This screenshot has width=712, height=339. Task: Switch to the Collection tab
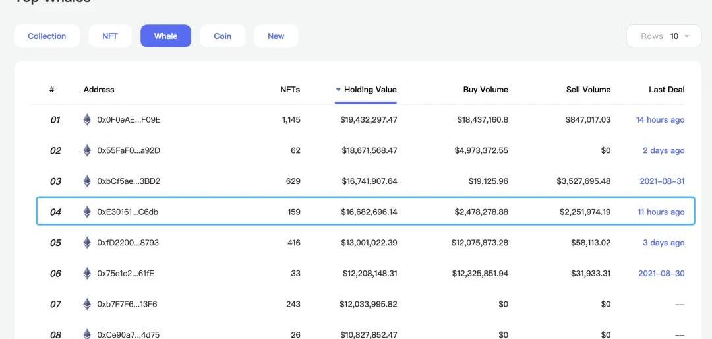coord(47,36)
